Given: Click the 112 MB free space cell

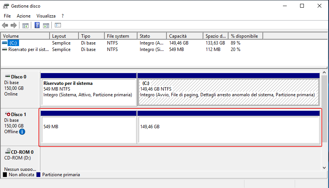Looking at the screenshot, I should (213, 49).
